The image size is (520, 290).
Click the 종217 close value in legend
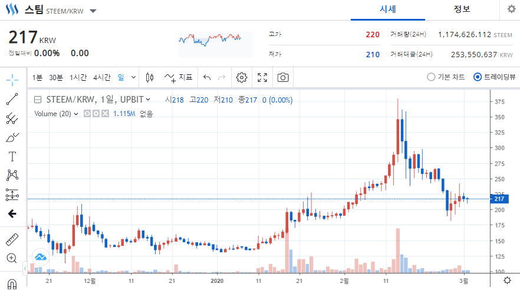pos(248,100)
